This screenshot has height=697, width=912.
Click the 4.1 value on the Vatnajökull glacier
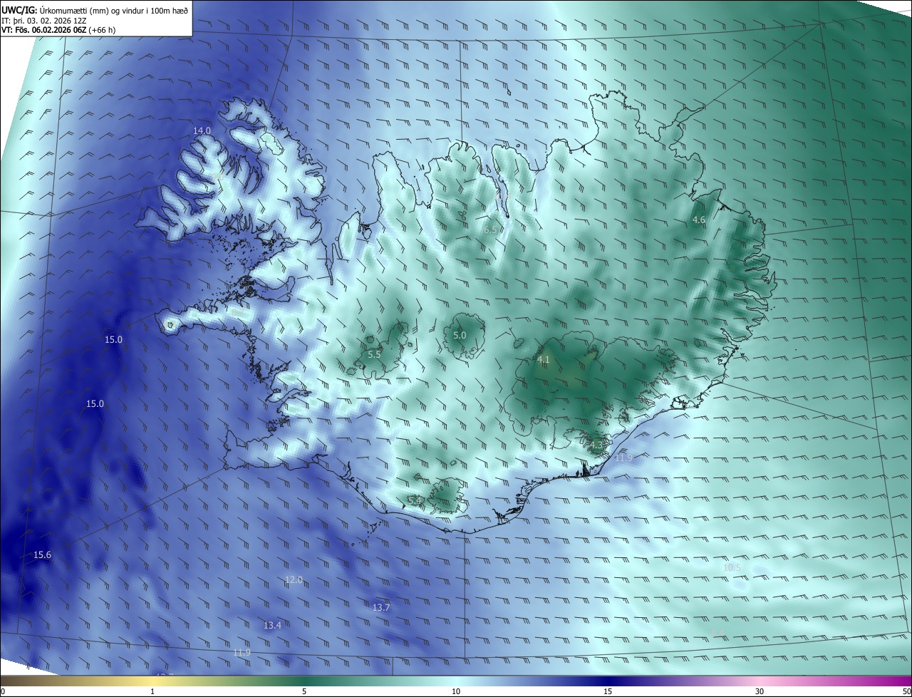click(x=543, y=360)
